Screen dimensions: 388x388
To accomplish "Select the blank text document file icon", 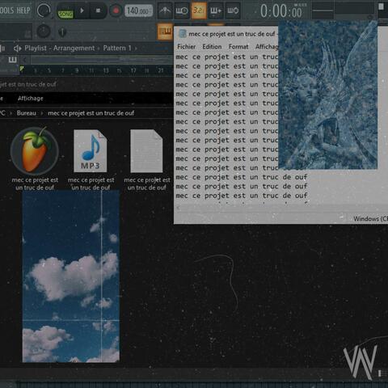I will click(x=146, y=151).
